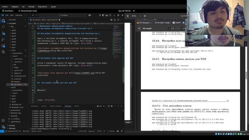
Task: Split the editor to the right
Action: click(x=118, y=20)
